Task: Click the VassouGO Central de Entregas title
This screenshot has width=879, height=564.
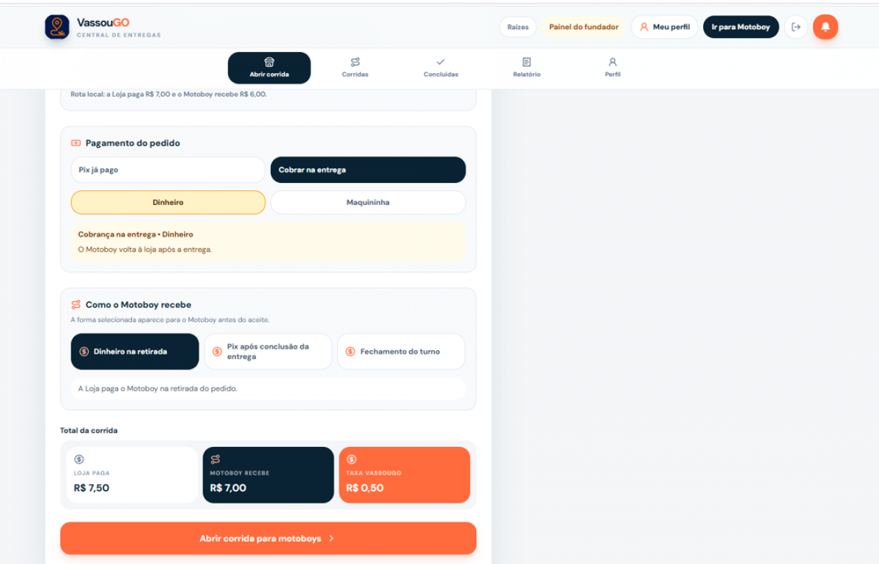Action: click(119, 28)
